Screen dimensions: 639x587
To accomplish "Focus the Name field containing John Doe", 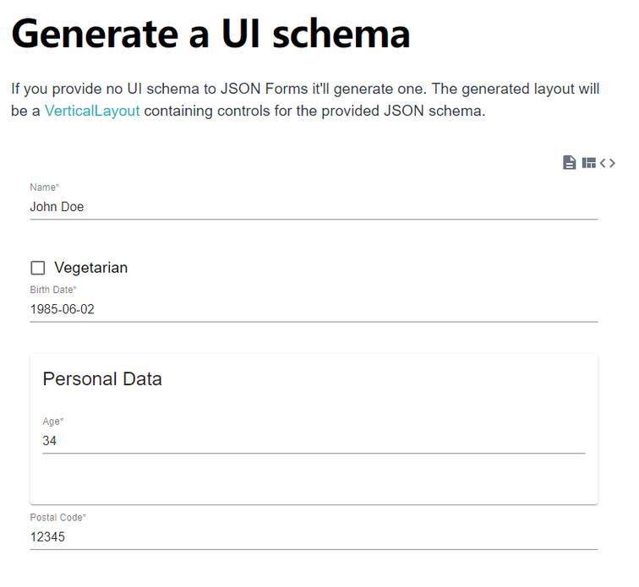I will pyautogui.click(x=314, y=207).
